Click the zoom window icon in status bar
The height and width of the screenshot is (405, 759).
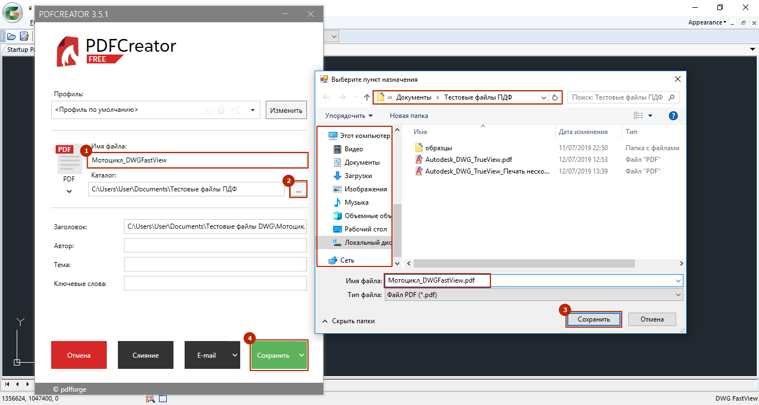[x=151, y=398]
